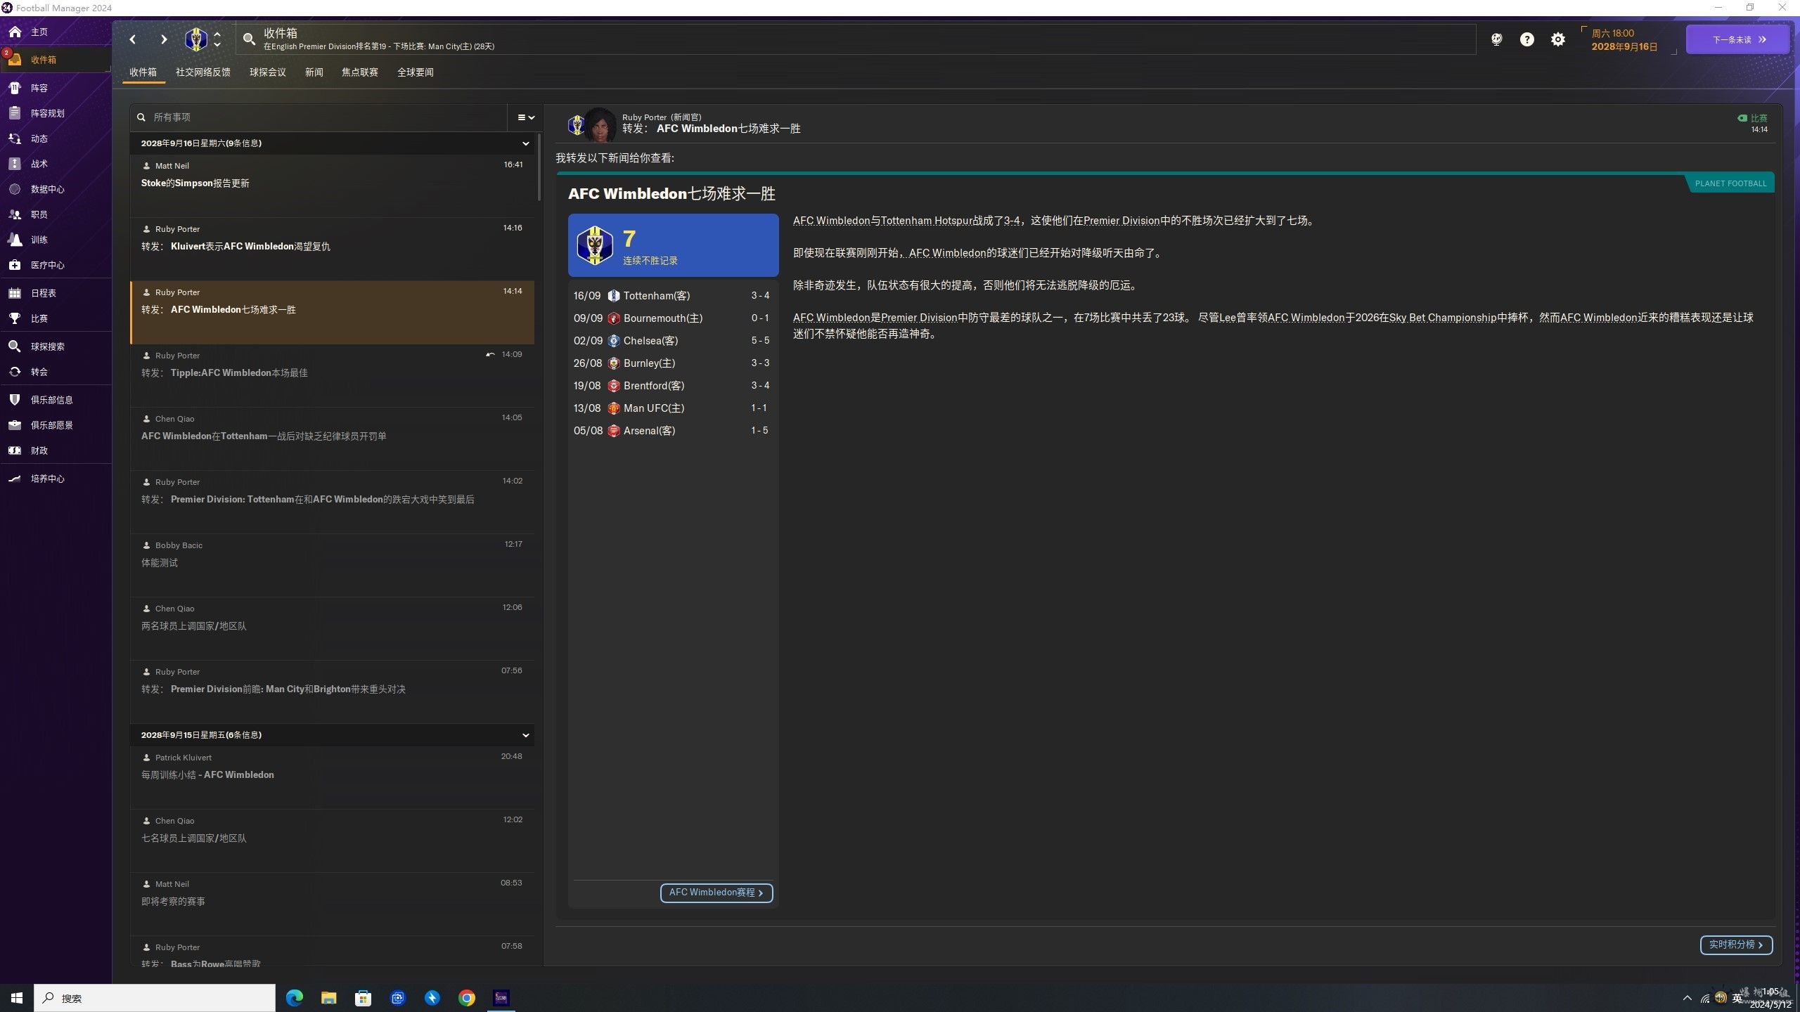Open Google Chrome from the taskbar
The height and width of the screenshot is (1012, 1800).
(x=467, y=998)
